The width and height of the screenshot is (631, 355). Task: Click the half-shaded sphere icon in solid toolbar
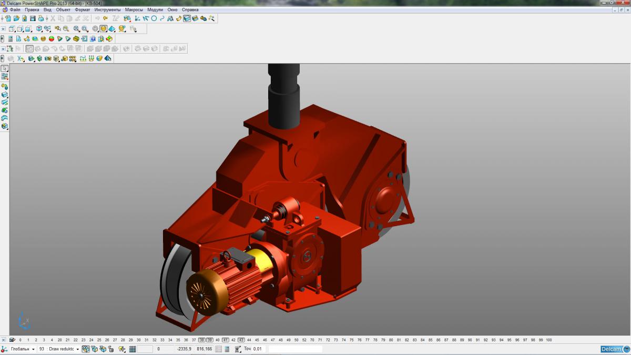point(99,58)
